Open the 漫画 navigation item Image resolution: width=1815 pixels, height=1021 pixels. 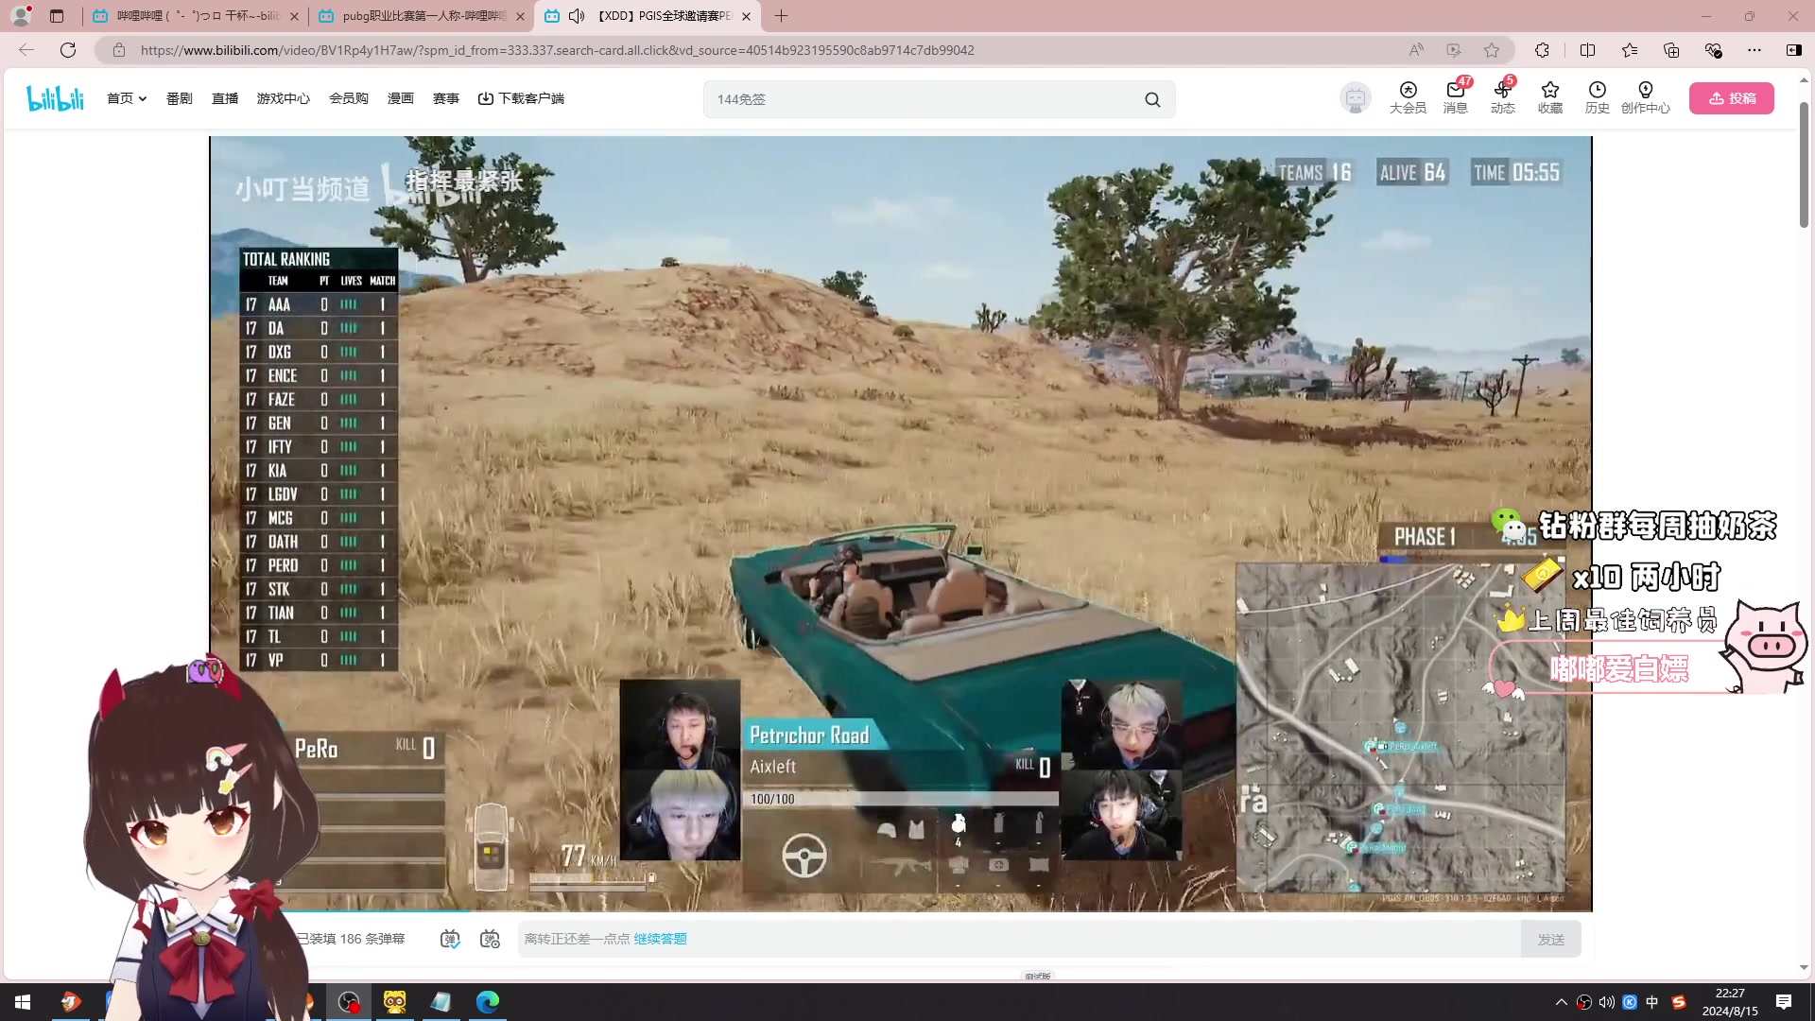click(401, 98)
